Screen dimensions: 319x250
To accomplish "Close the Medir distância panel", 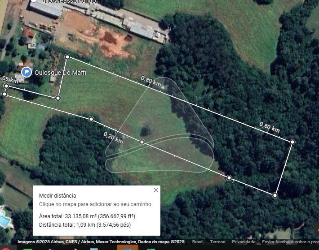I will (156, 190).
